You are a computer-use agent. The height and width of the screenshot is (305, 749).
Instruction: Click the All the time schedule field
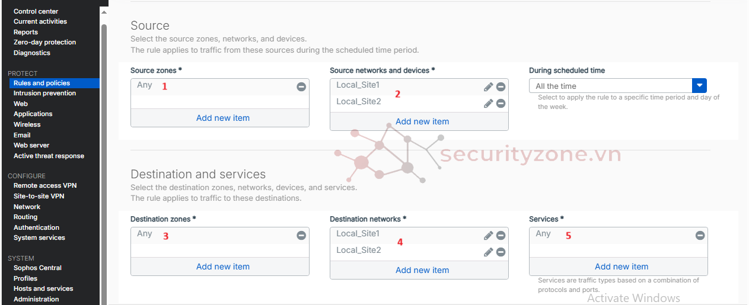tap(610, 86)
